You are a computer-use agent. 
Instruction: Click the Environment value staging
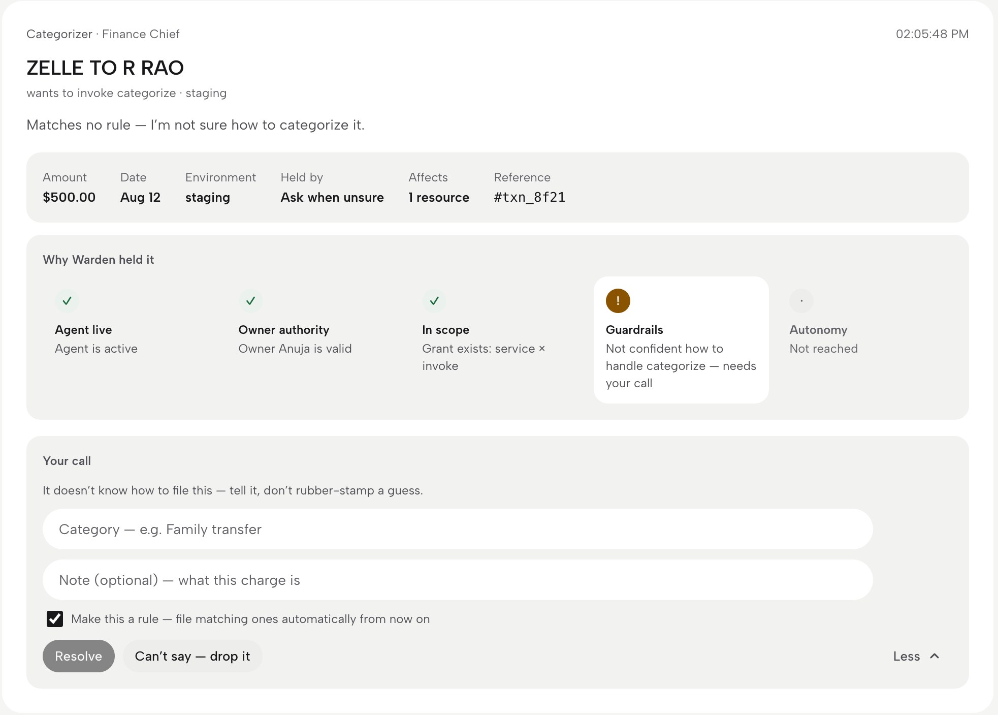[208, 197]
